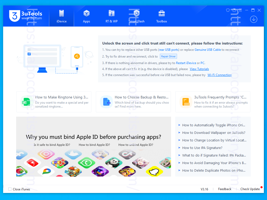The height and width of the screenshot is (200, 267).
Task: Open How to Avoid Damaging Your iPhone's B...
Action: 214,163
